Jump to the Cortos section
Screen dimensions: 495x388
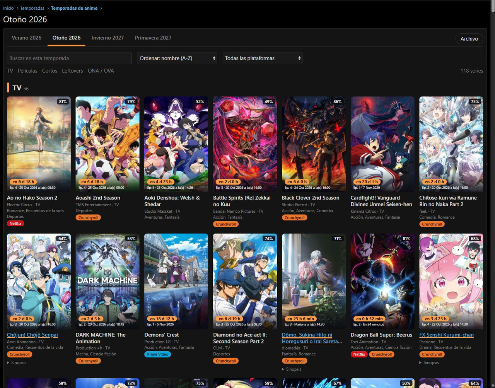49,71
